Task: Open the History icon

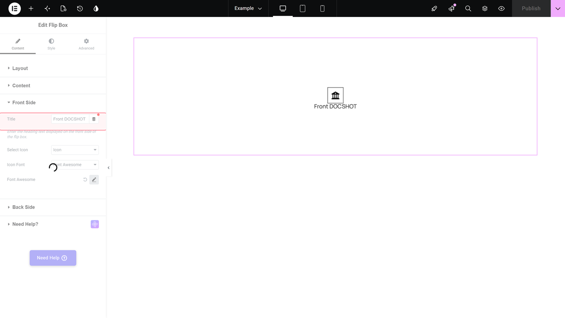Action: 80,8
